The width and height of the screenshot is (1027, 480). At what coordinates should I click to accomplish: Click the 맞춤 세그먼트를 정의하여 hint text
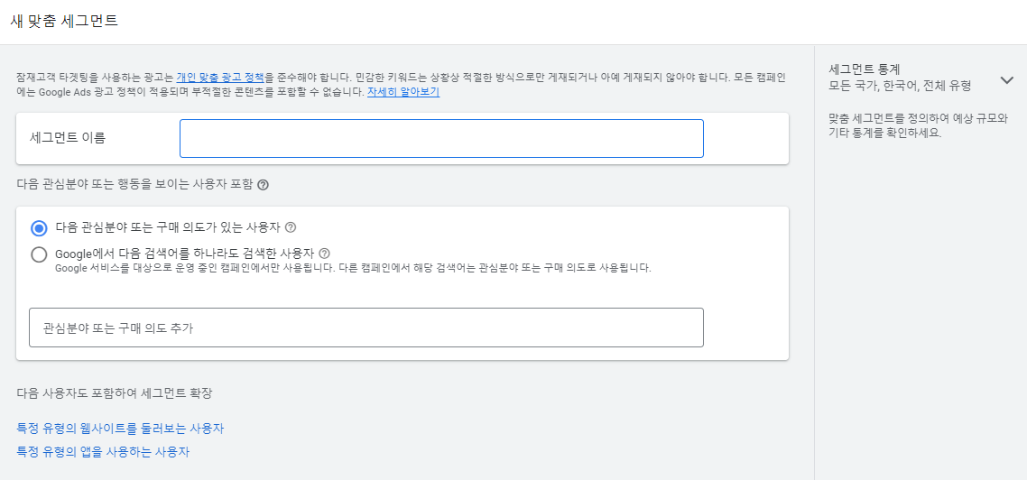tap(918, 125)
